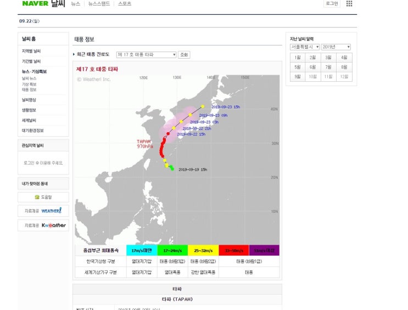Click the 타파 (TAPAH) table header

177,300
